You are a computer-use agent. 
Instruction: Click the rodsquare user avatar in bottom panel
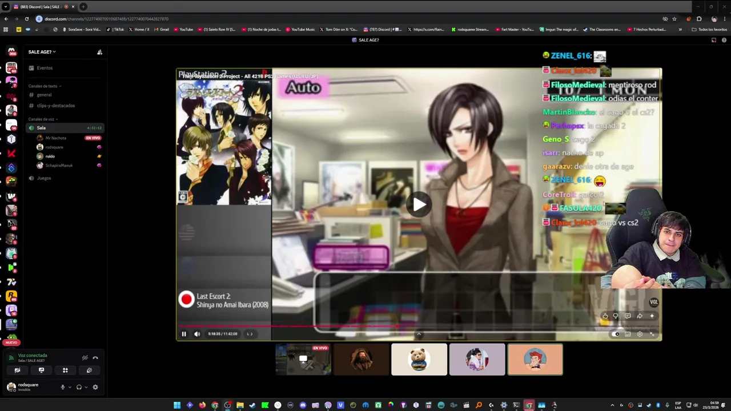[x=11, y=387]
